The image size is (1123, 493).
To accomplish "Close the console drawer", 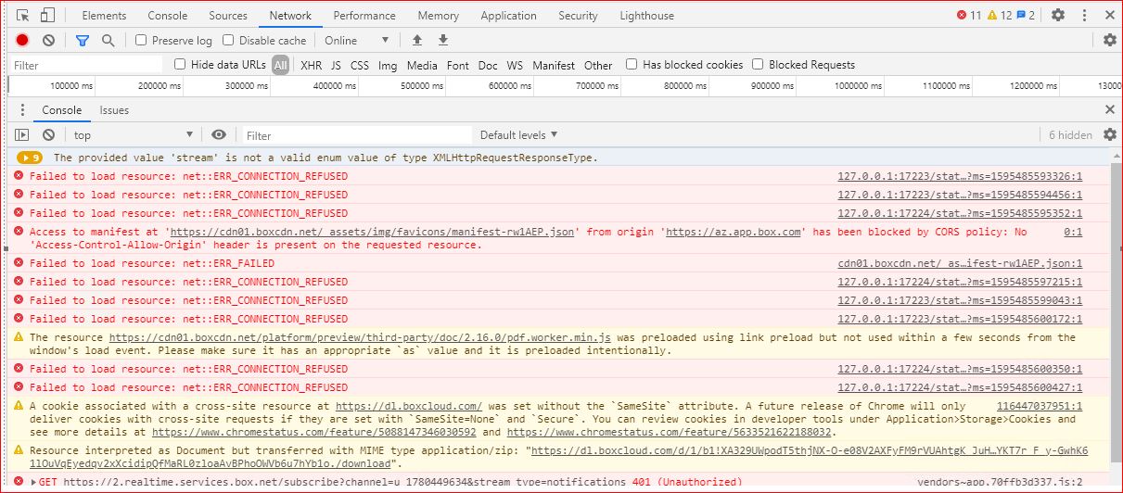I will 1110,109.
